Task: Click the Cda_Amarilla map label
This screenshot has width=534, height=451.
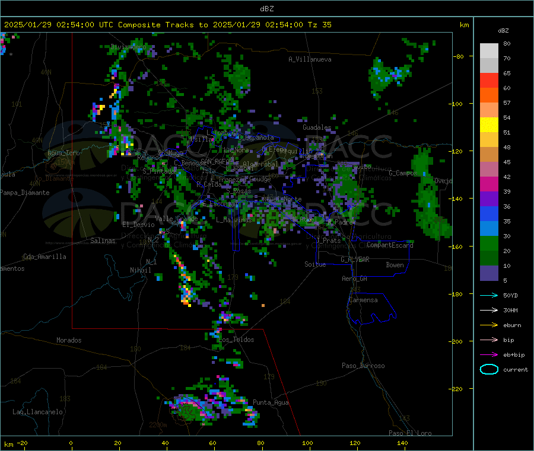Action: pos(44,257)
